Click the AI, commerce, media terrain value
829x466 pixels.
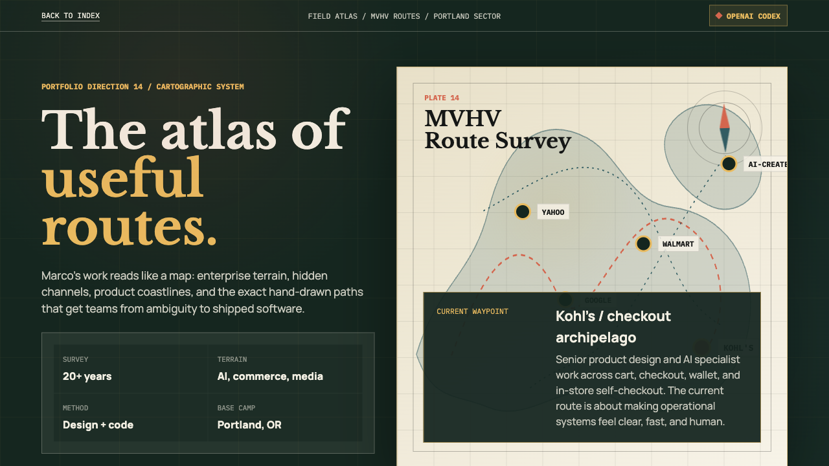click(x=270, y=376)
